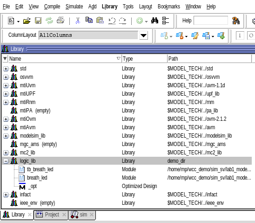Sort by the Path column header
Viewport: 255px width, 223px height.
click(209, 59)
